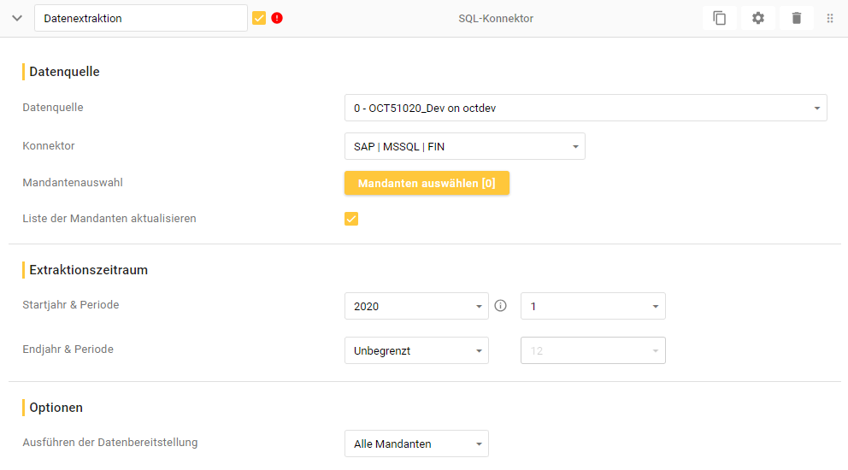Open Alle Mandanten execution dropdown

416,444
